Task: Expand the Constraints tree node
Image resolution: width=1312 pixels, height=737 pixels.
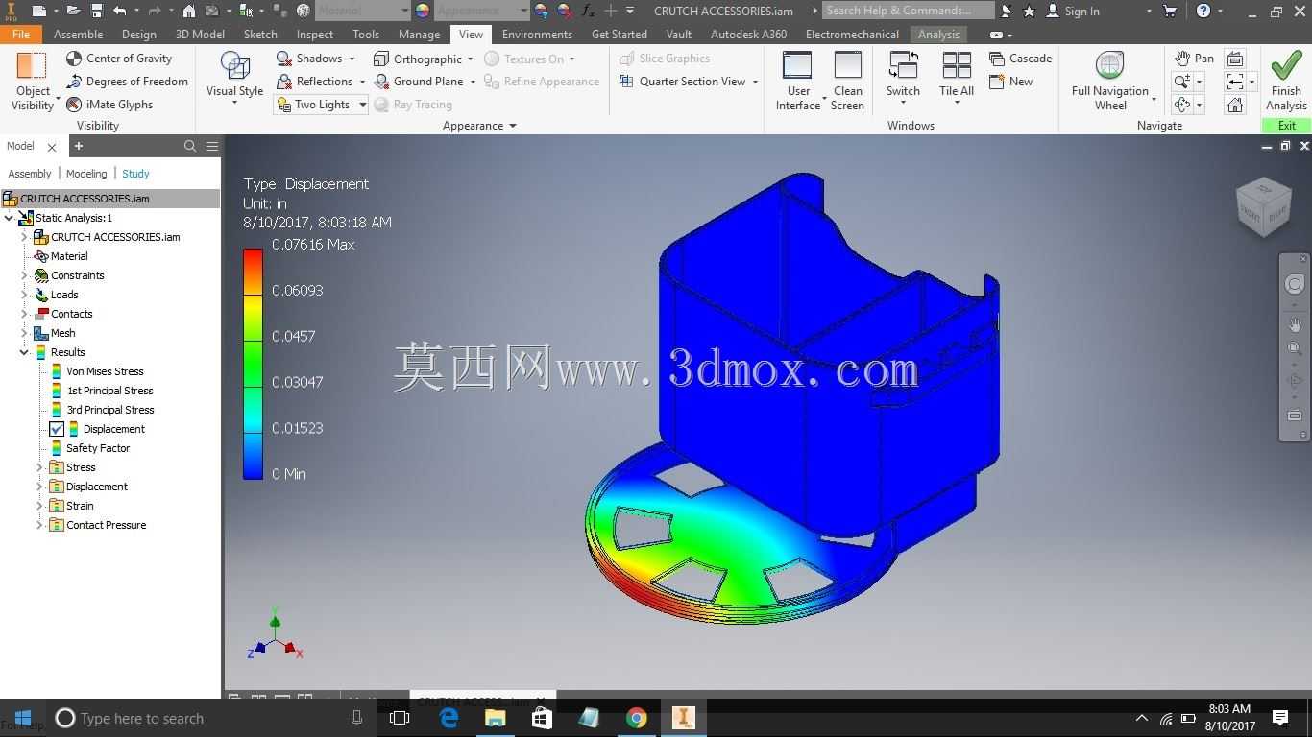Action: (24, 275)
